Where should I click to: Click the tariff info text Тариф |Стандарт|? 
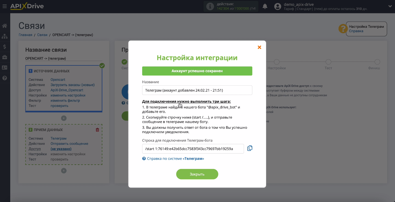point(298,9)
